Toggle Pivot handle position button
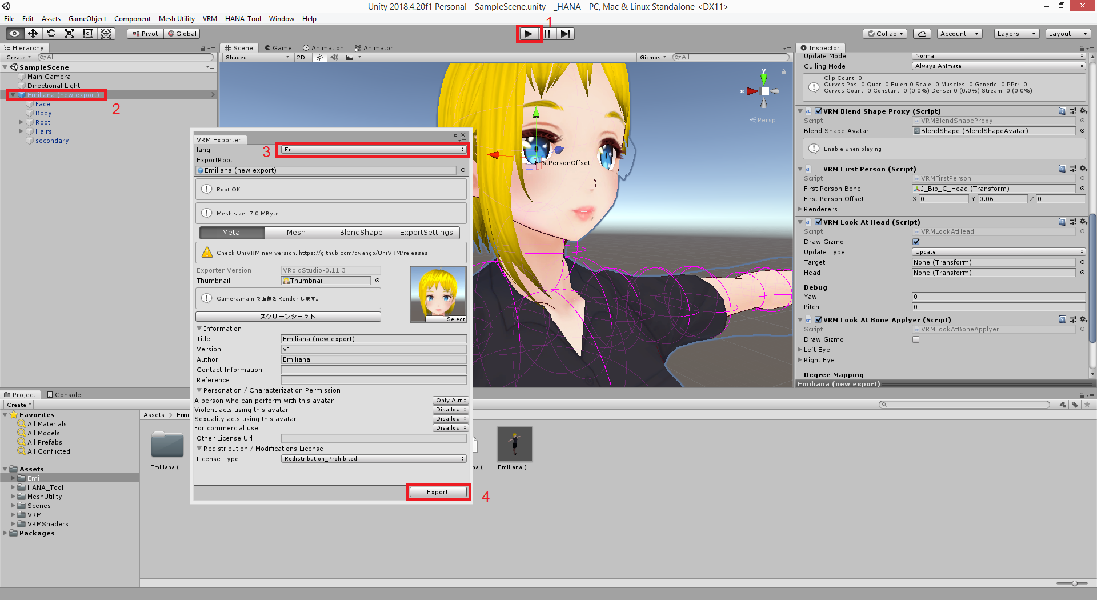This screenshot has width=1097, height=600. point(145,34)
